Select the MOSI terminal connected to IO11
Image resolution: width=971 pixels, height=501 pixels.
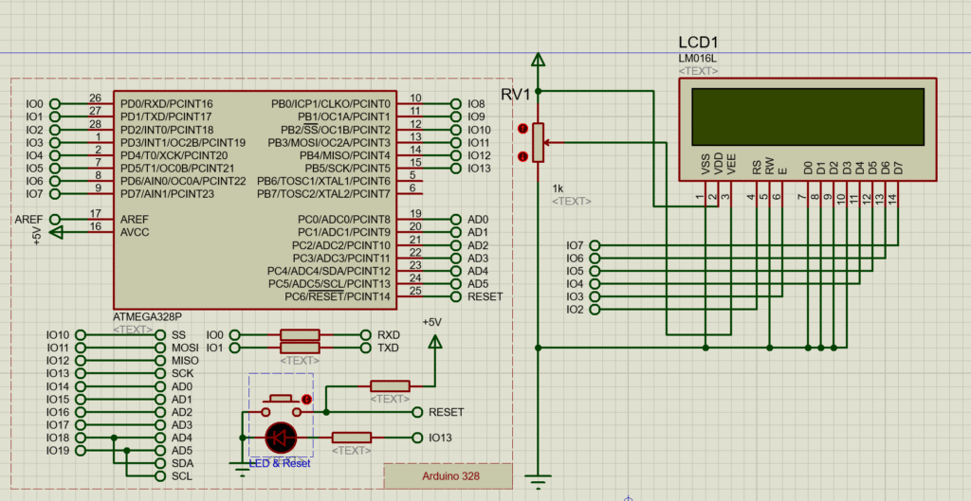160,348
